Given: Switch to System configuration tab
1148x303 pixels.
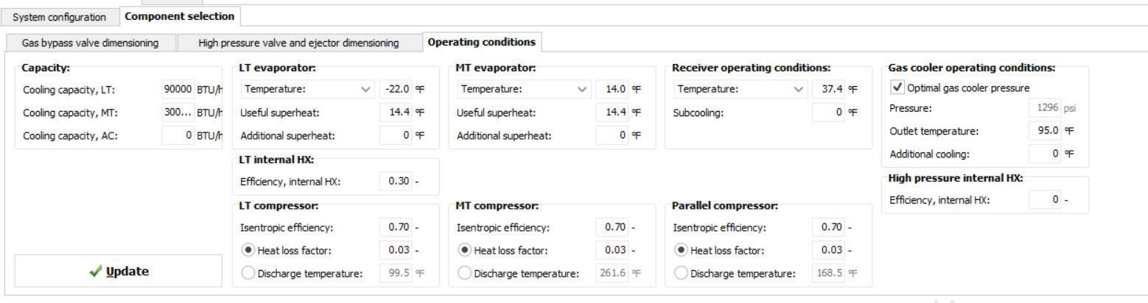Looking at the screenshot, I should (x=60, y=16).
